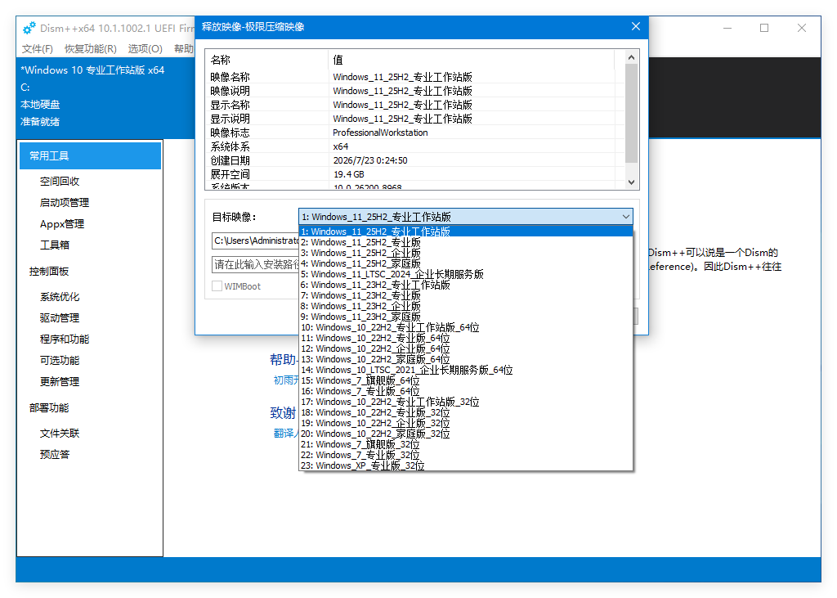Select option 21: Windows_7_旗舰版_32位
The image size is (837, 598).
466,445
